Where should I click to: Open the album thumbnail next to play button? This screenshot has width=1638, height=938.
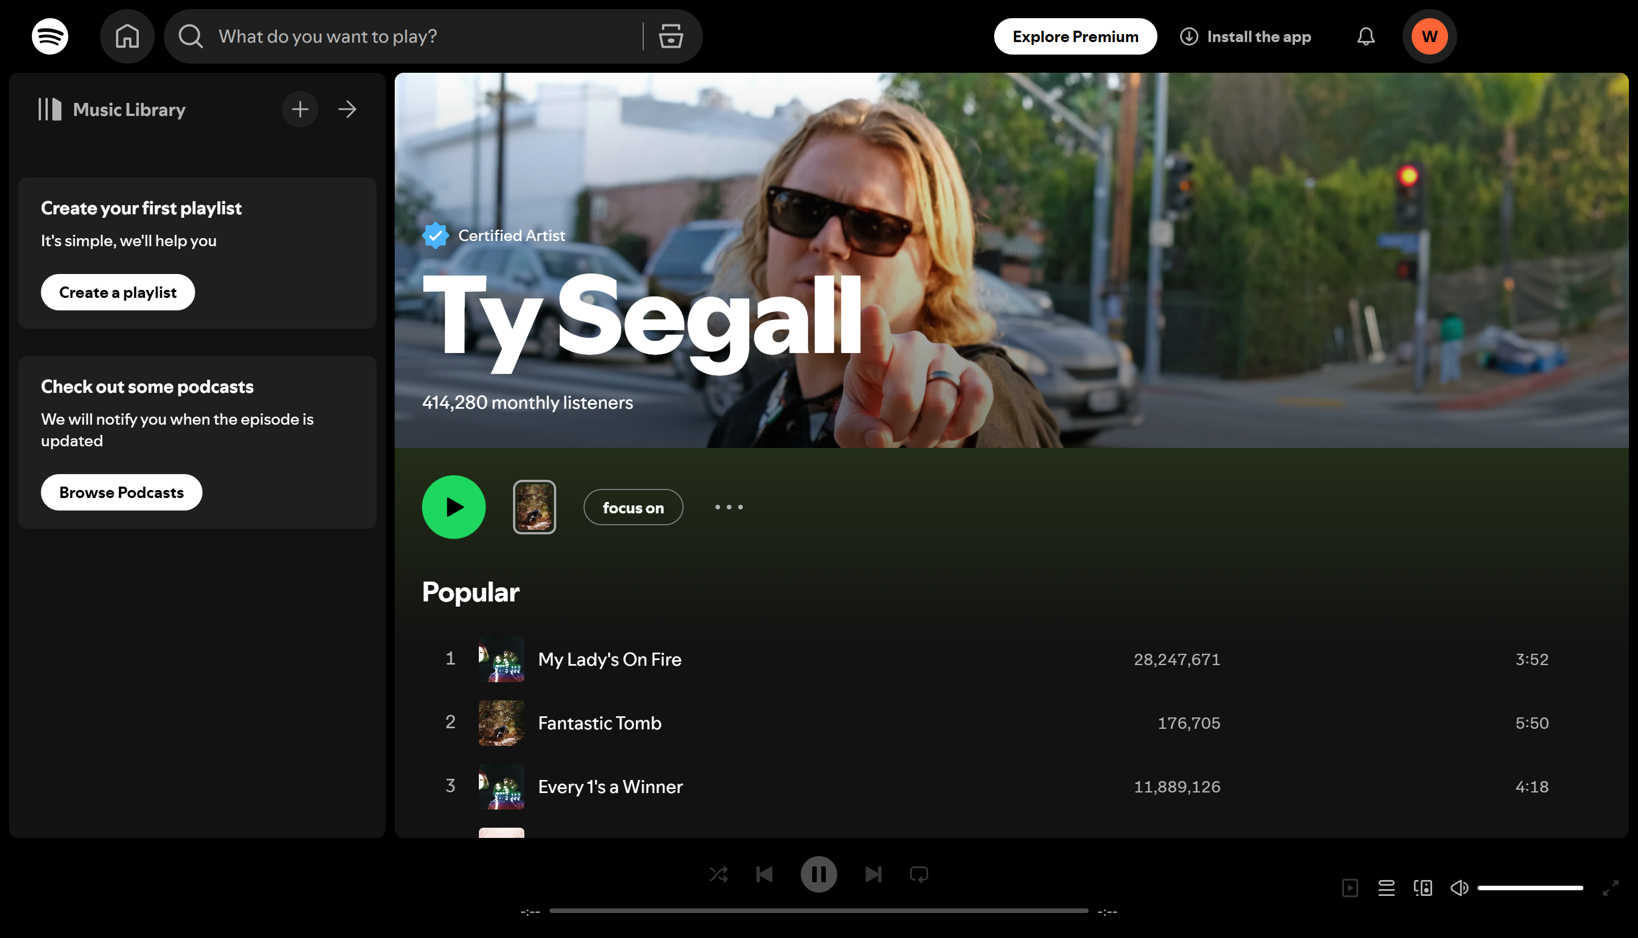click(534, 508)
